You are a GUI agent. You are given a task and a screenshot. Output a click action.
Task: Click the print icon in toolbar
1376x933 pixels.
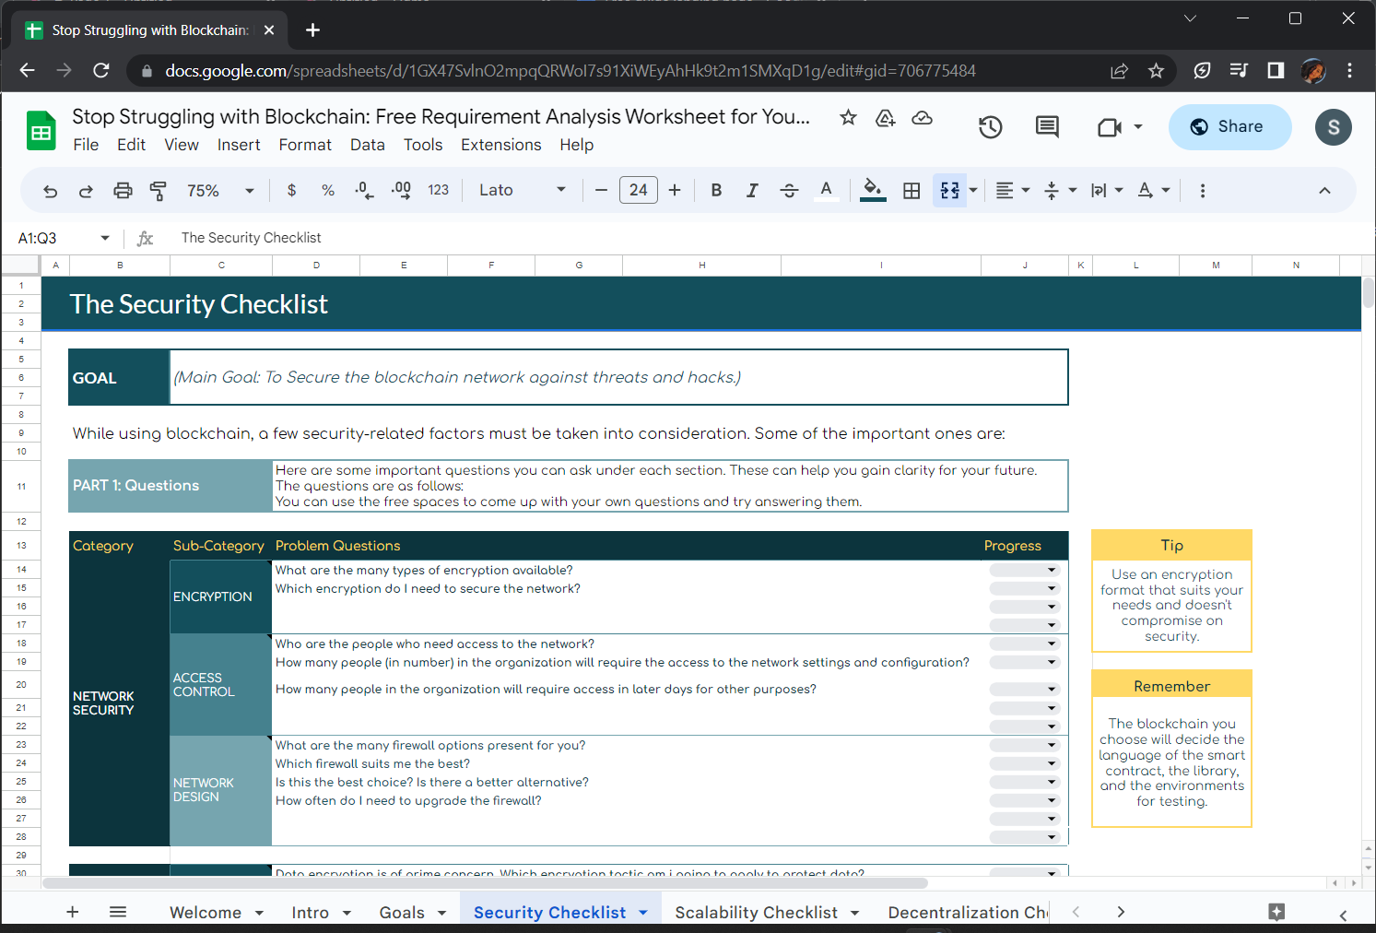(x=123, y=191)
